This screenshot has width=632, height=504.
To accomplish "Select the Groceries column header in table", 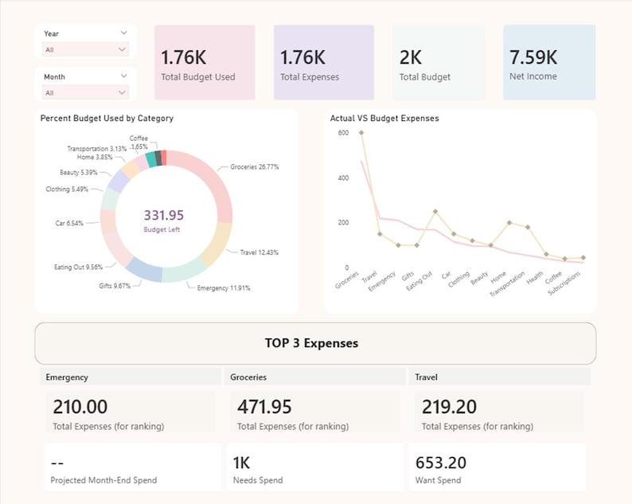I will click(314, 377).
